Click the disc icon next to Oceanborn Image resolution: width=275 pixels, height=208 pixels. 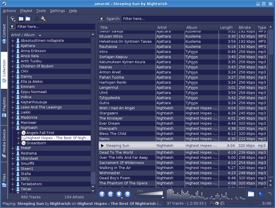[x=24, y=143]
